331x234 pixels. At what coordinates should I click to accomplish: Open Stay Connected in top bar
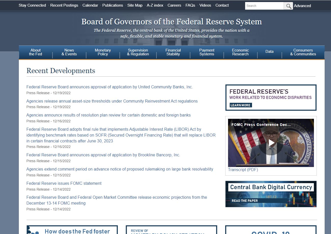click(x=32, y=5)
